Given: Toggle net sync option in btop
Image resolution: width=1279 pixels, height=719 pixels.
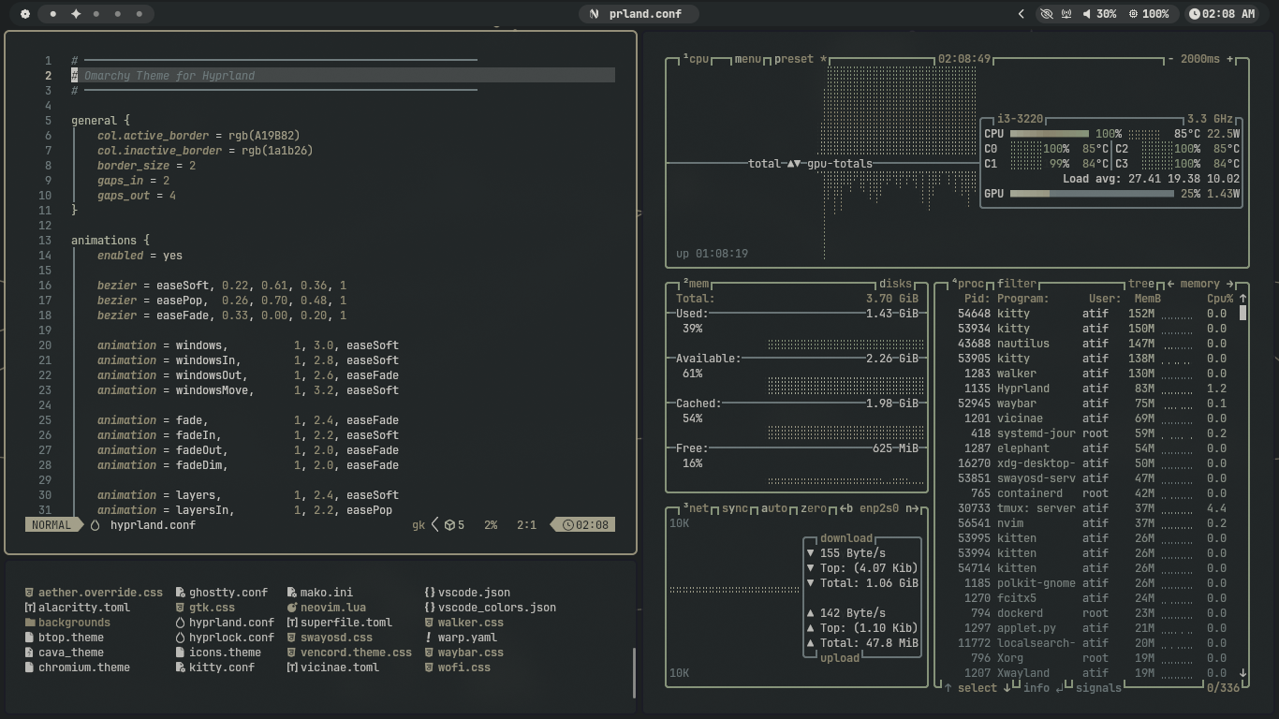Looking at the screenshot, I should click(735, 508).
